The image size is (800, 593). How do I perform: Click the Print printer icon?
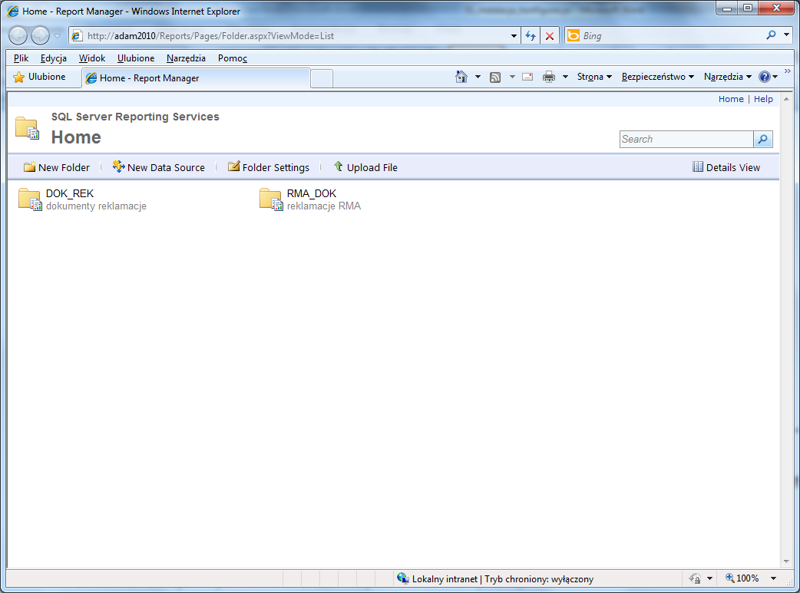tap(549, 77)
